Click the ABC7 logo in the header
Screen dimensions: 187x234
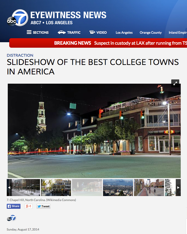(17, 18)
